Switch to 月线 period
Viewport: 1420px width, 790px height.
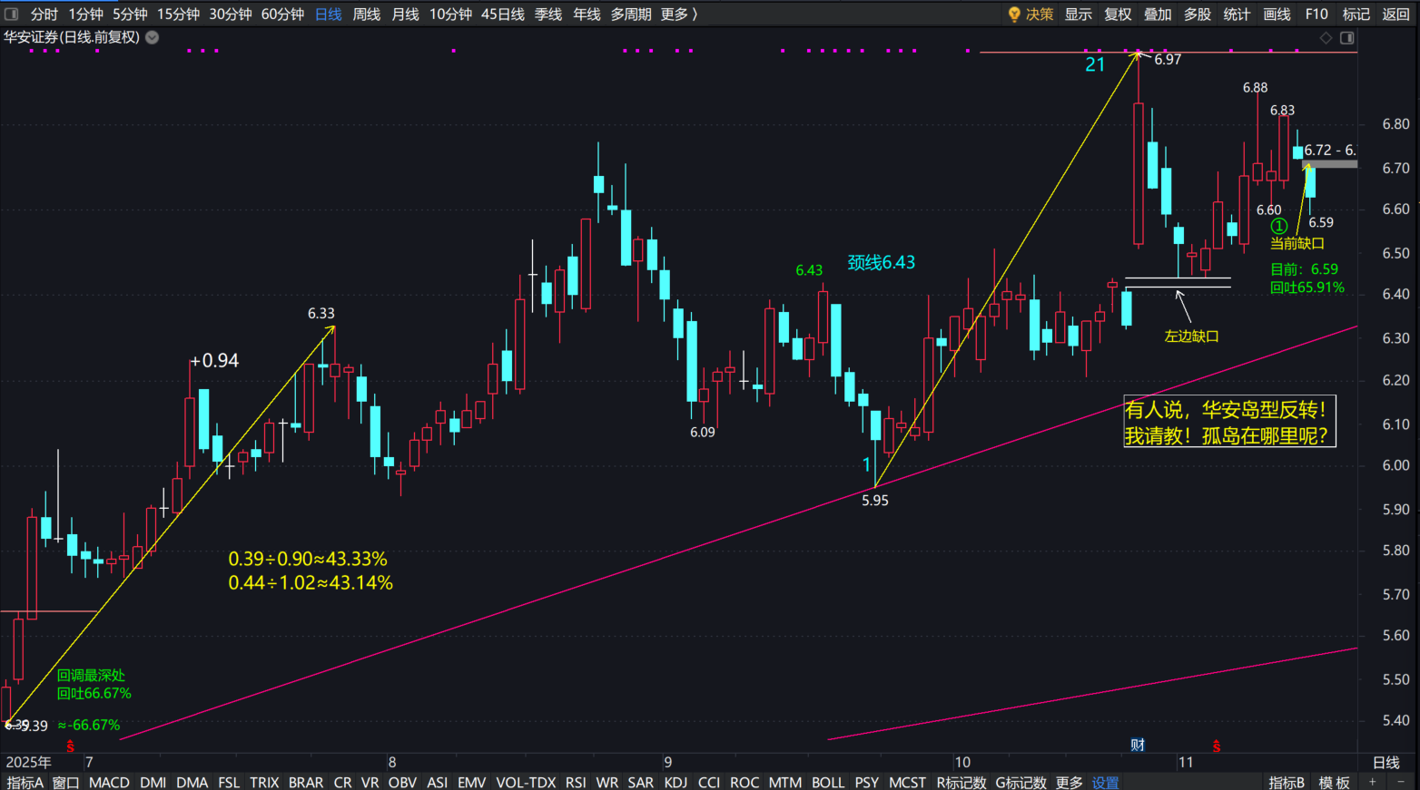click(405, 14)
